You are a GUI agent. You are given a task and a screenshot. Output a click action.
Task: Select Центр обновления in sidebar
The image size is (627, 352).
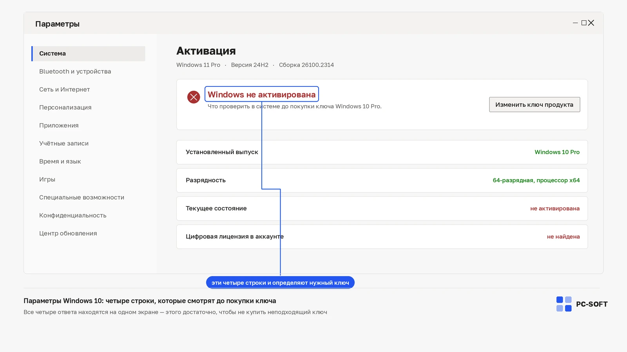point(68,233)
